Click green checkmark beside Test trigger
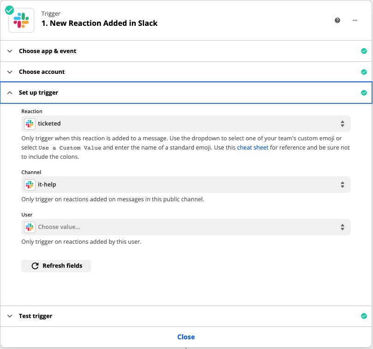Image resolution: width=373 pixels, height=349 pixels. 364,316
